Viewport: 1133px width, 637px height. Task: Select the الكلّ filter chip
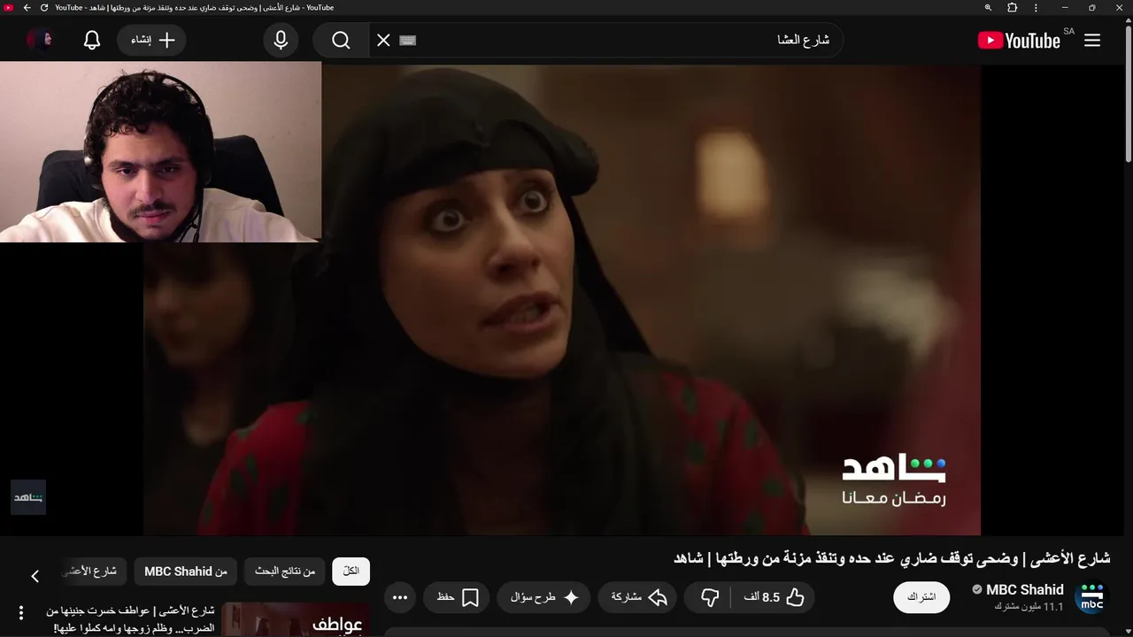tap(351, 572)
